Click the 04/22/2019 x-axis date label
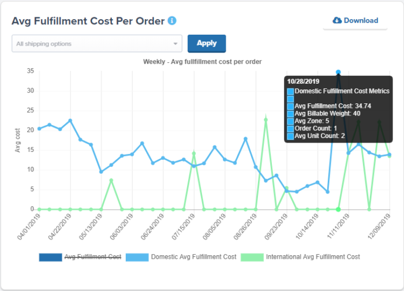404x291 pixels. pyautogui.click(x=59, y=227)
